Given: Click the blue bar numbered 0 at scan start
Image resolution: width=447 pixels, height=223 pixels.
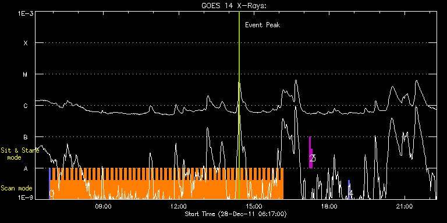Looking at the screenshot, I should (x=49, y=184).
